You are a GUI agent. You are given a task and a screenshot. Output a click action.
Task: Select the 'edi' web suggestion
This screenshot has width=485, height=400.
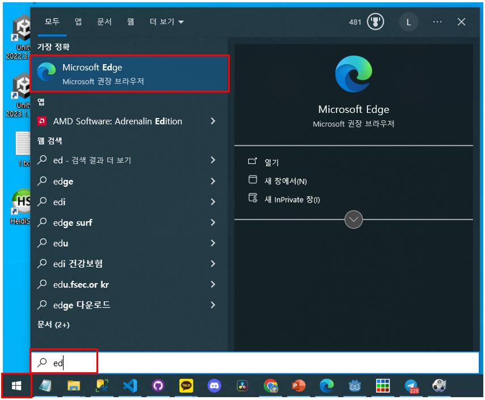tap(59, 202)
